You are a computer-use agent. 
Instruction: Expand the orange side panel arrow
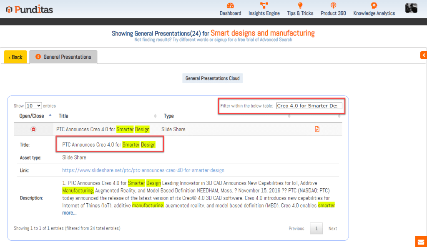[423, 55]
